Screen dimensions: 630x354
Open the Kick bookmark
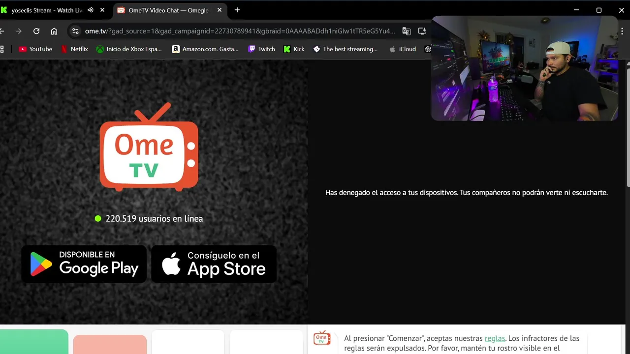click(x=294, y=49)
